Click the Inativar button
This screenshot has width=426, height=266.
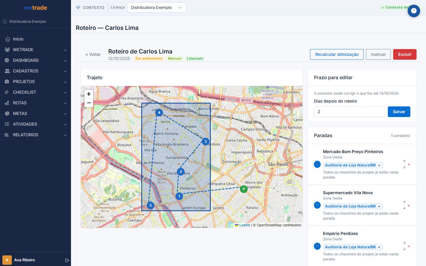pos(378,55)
